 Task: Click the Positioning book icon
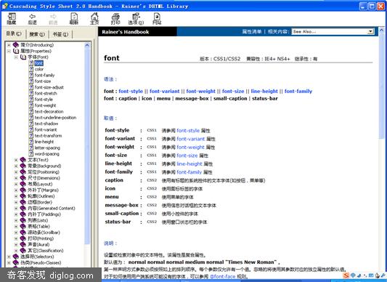[23, 172]
